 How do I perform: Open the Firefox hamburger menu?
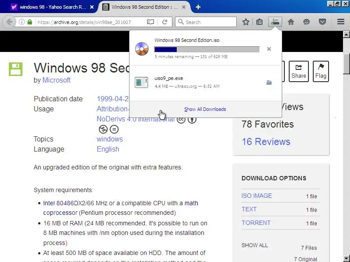[x=341, y=21]
